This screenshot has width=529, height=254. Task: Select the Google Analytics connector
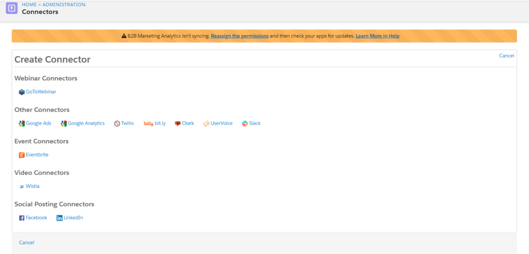point(86,123)
